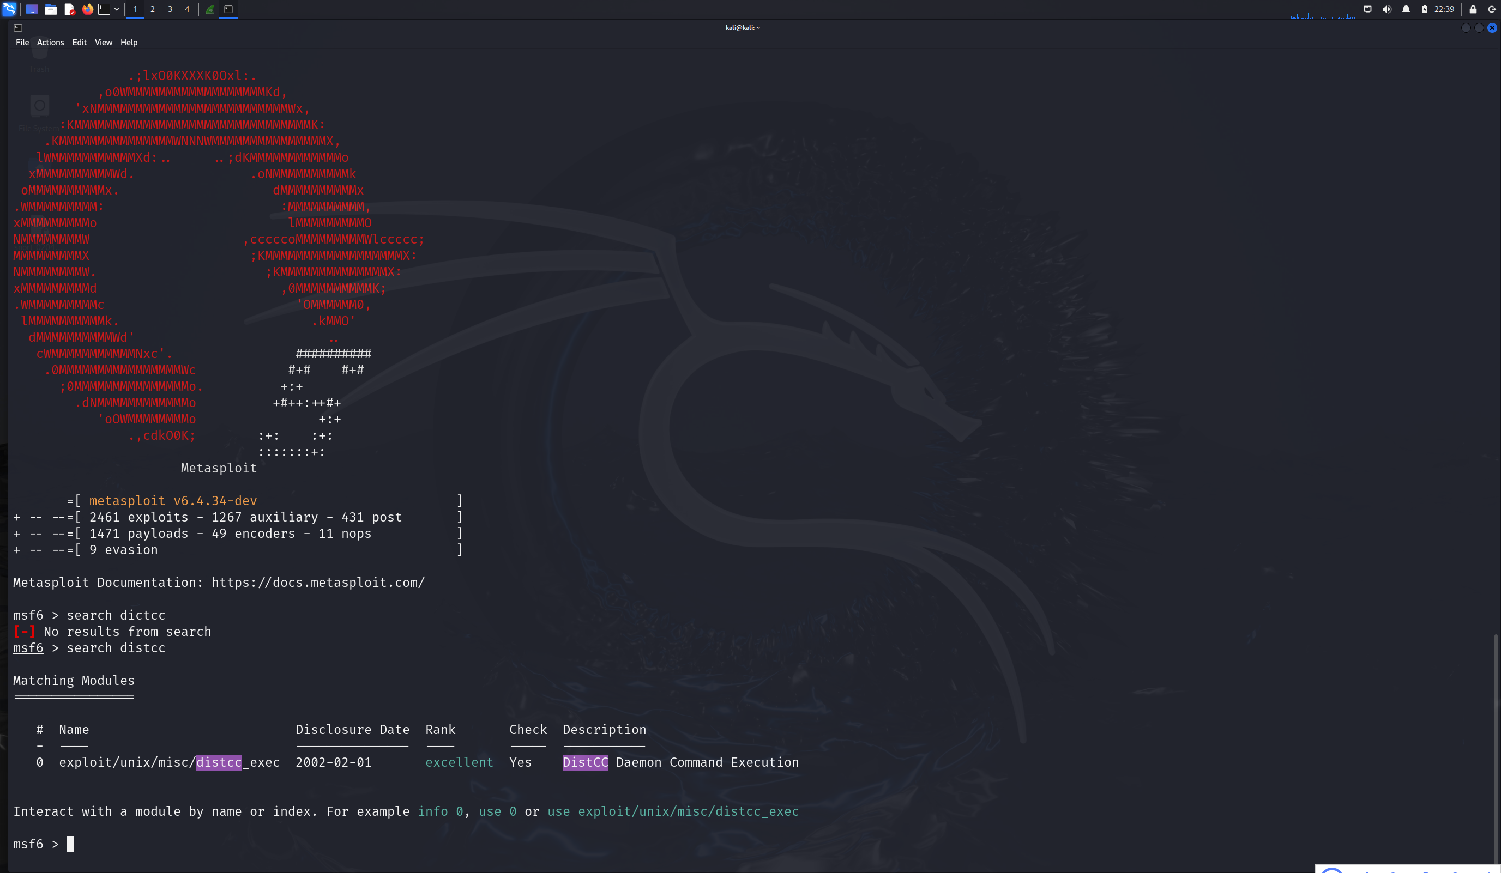Switch to workspace 2

[x=153, y=9]
